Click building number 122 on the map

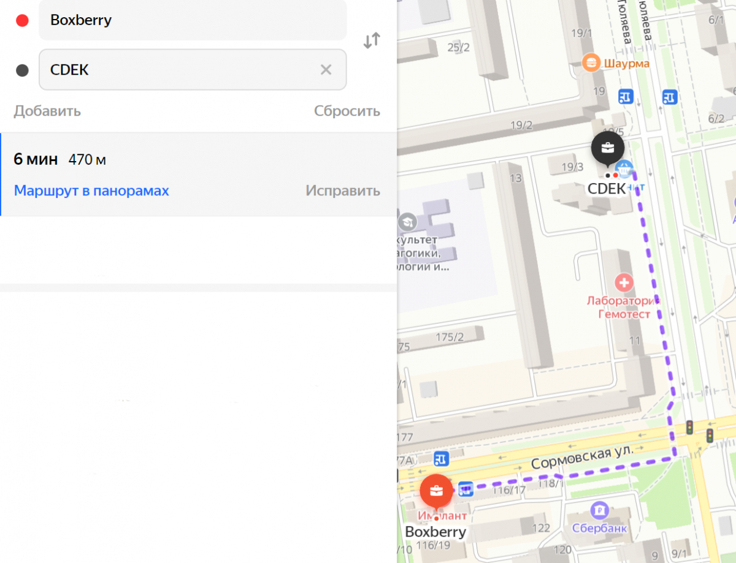tap(542, 529)
